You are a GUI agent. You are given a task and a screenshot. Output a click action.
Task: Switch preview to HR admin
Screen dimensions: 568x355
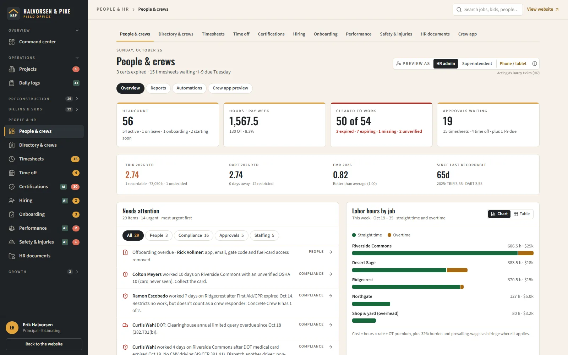point(446,64)
